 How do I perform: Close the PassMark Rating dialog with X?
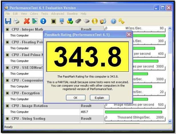pos(129,34)
